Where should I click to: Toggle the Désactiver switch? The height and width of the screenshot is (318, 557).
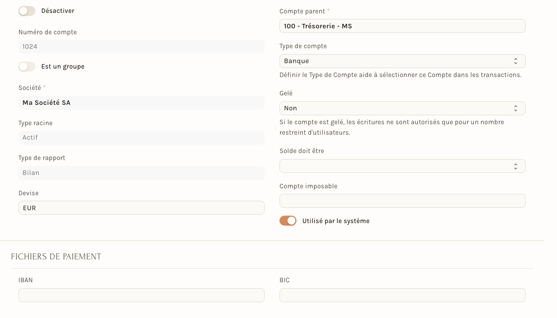click(27, 11)
